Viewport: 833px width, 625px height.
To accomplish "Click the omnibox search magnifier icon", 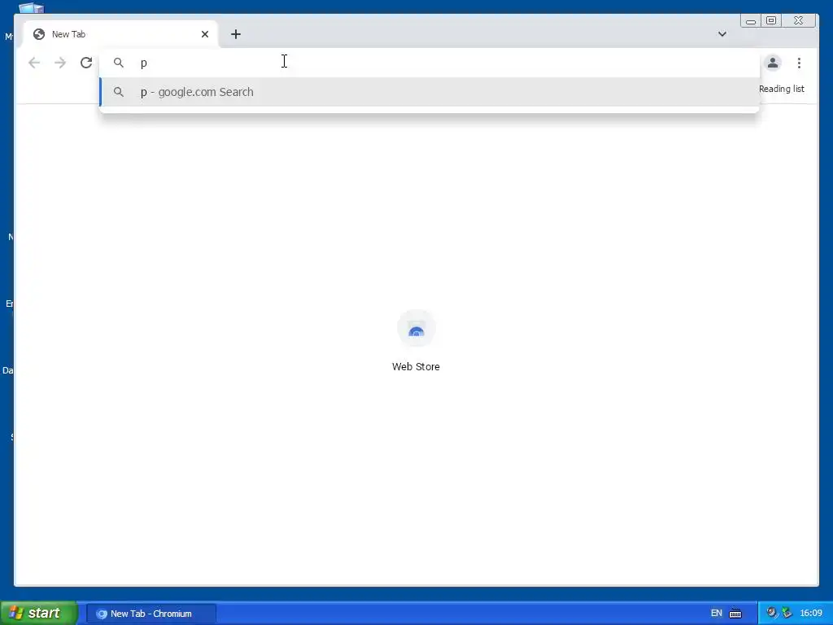I will tap(119, 63).
